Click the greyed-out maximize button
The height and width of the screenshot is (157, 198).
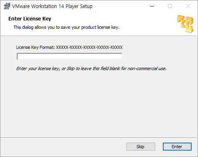click(x=170, y=6)
